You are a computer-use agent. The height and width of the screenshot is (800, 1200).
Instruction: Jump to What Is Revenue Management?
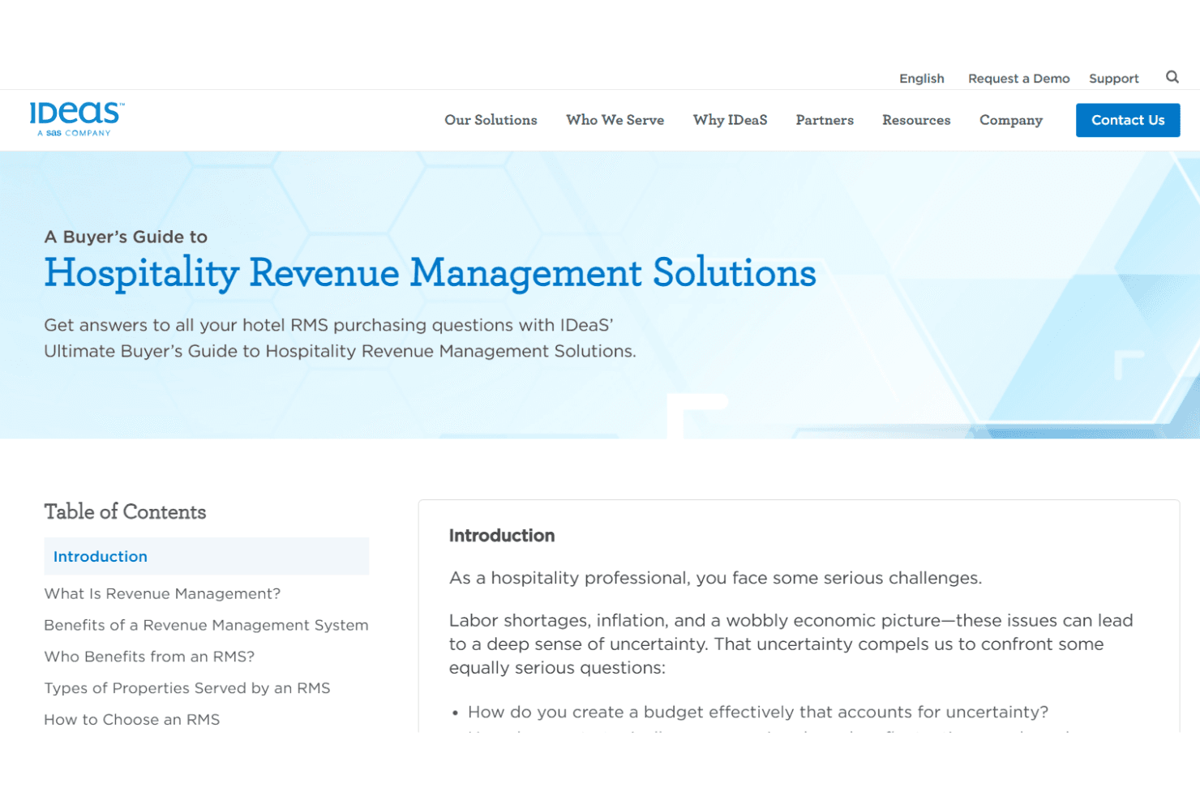pyautogui.click(x=162, y=594)
